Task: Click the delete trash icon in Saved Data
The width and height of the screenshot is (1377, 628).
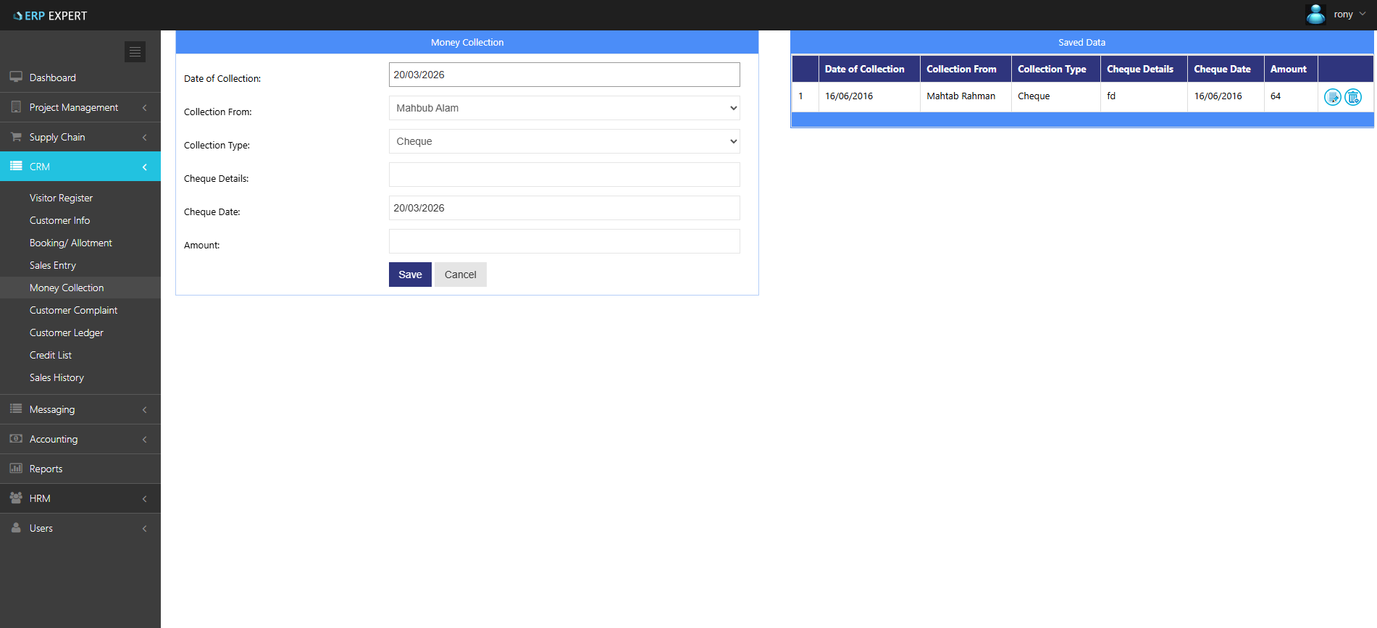Action: pyautogui.click(x=1352, y=97)
